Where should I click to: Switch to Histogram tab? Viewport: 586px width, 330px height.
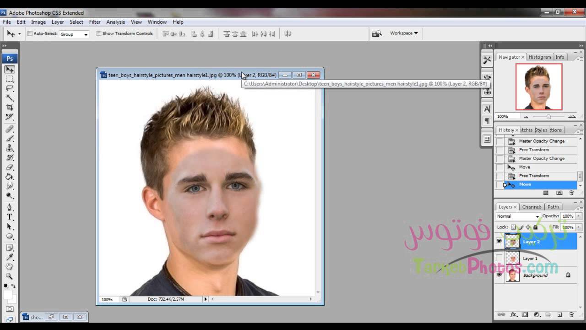click(x=540, y=57)
